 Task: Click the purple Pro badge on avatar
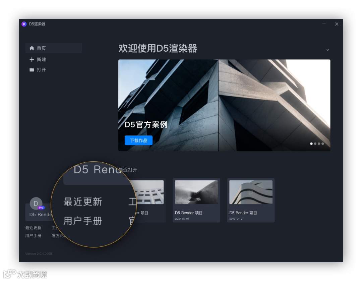pyautogui.click(x=41, y=208)
